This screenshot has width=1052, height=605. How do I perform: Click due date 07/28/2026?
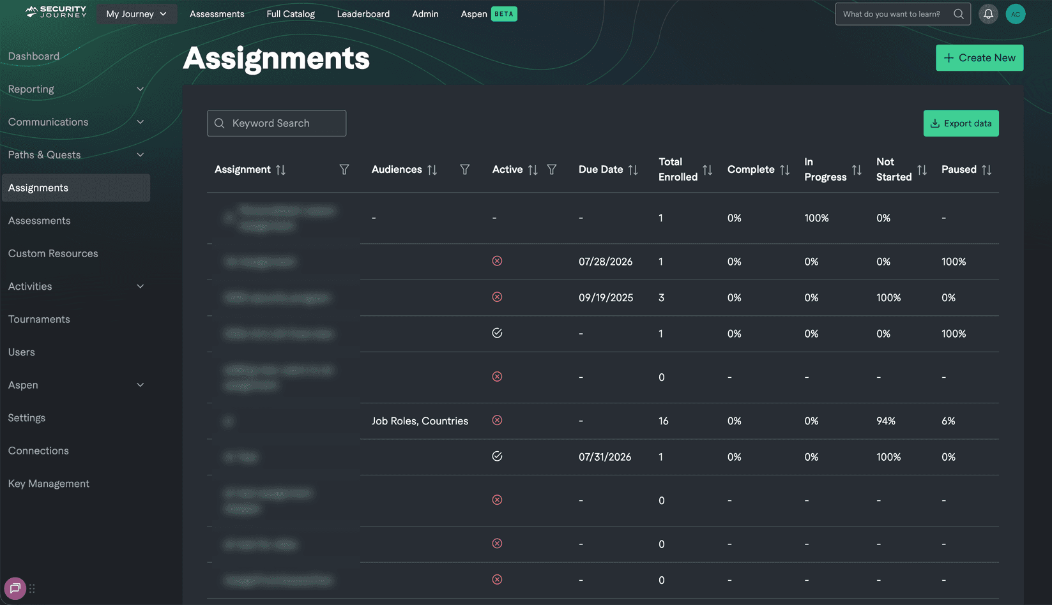[606, 262]
